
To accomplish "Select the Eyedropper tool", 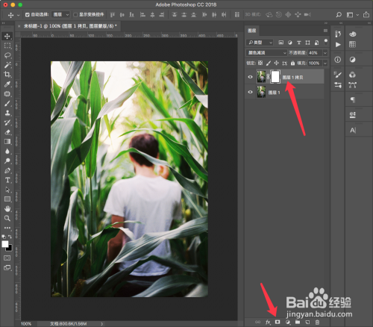I will 7,84.
